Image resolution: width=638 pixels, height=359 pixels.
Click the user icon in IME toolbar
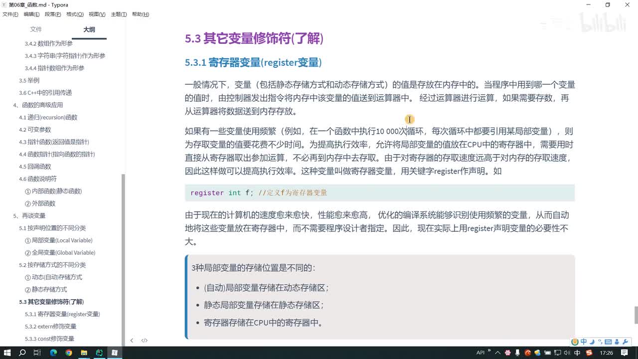point(617,342)
